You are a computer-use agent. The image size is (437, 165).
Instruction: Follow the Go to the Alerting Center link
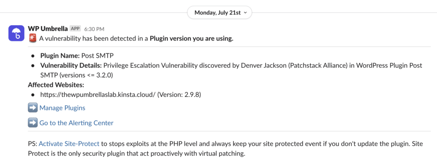pos(76,123)
